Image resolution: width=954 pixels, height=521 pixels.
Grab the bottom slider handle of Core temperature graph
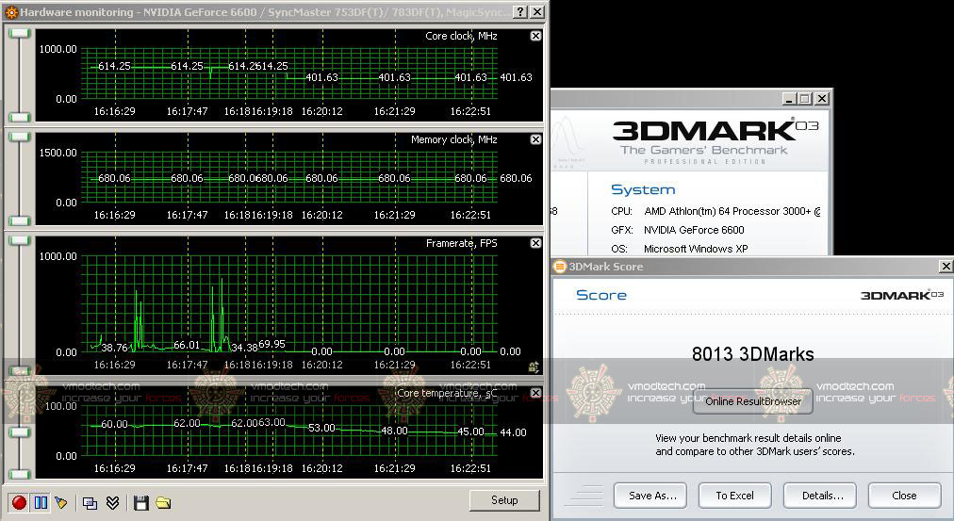click(20, 474)
